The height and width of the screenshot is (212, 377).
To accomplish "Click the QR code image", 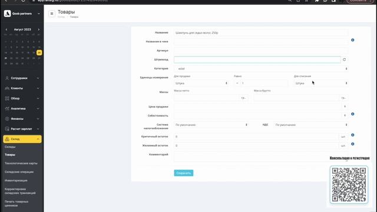I will point(349,184).
